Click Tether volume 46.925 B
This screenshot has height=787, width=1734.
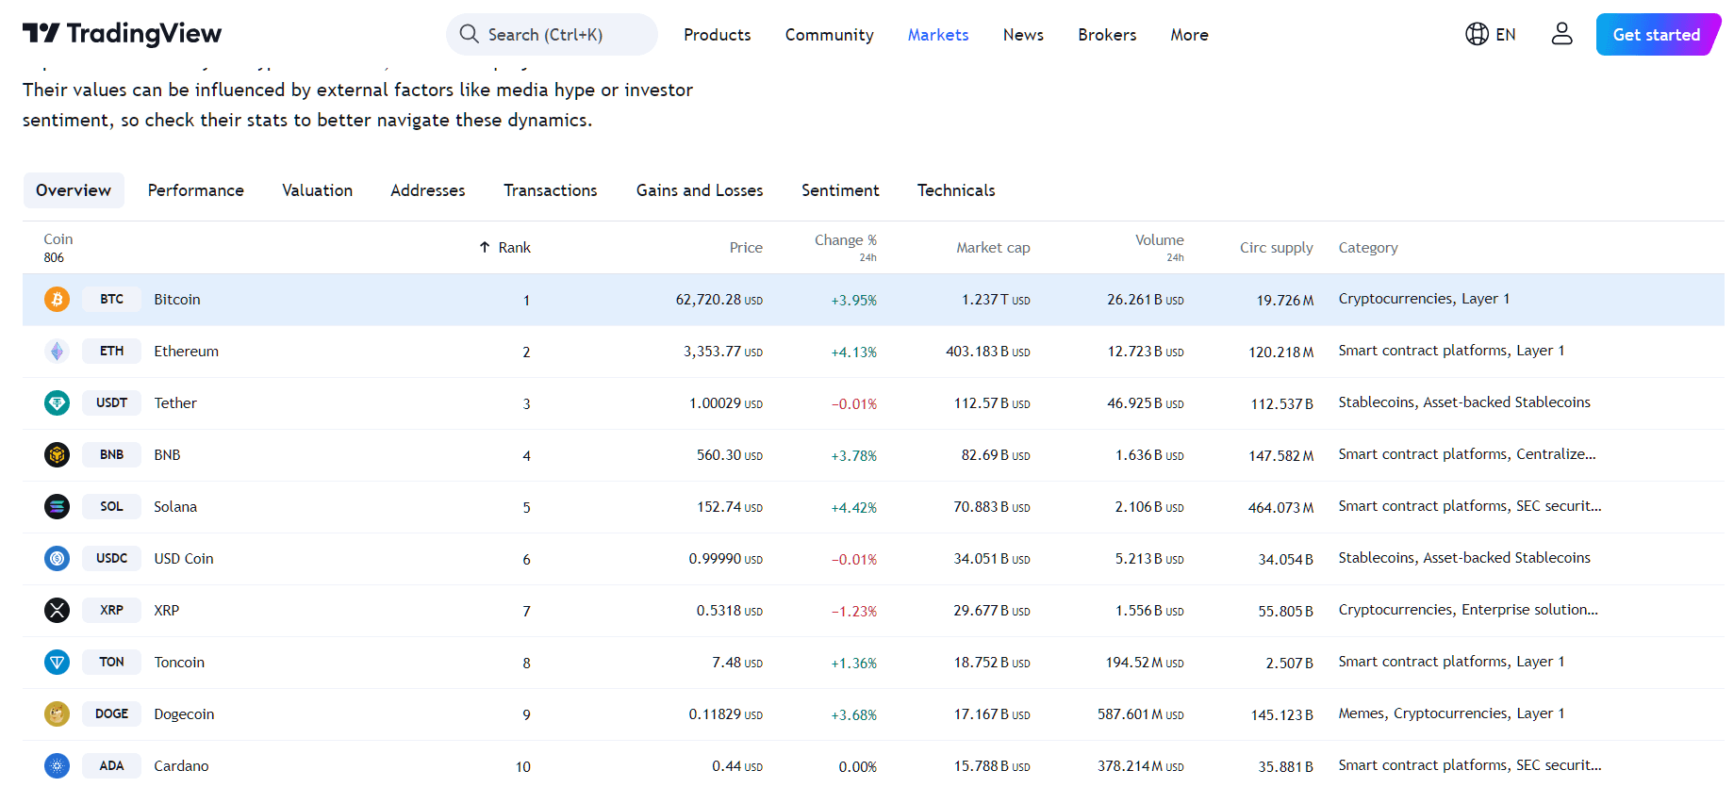(1146, 403)
